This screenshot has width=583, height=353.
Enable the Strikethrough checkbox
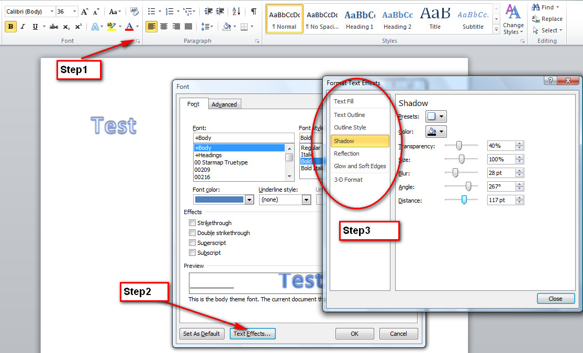(193, 222)
